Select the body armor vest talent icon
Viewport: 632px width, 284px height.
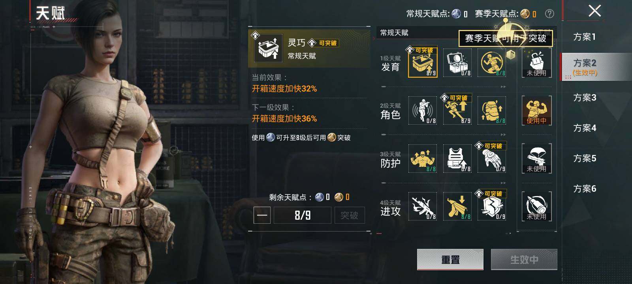coord(457,159)
